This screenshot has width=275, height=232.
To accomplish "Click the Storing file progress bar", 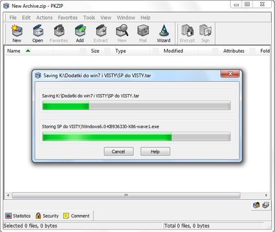I will [137, 137].
